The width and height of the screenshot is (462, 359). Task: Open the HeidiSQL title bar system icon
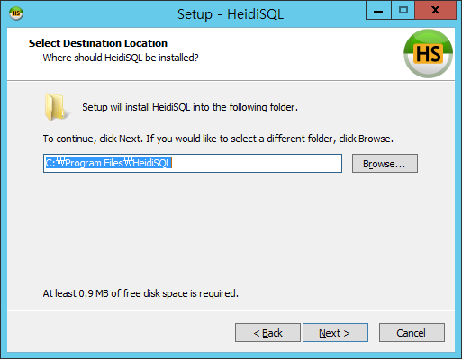(16, 13)
